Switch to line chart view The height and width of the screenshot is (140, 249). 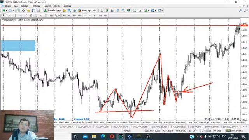pos(112,10)
